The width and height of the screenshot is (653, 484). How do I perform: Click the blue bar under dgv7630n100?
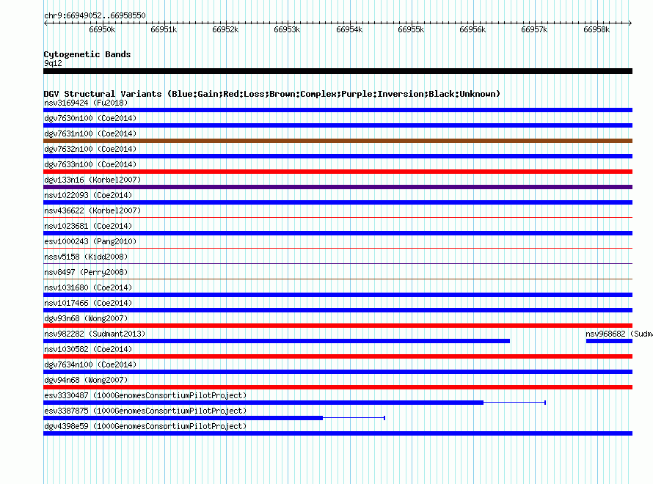tap(338, 125)
